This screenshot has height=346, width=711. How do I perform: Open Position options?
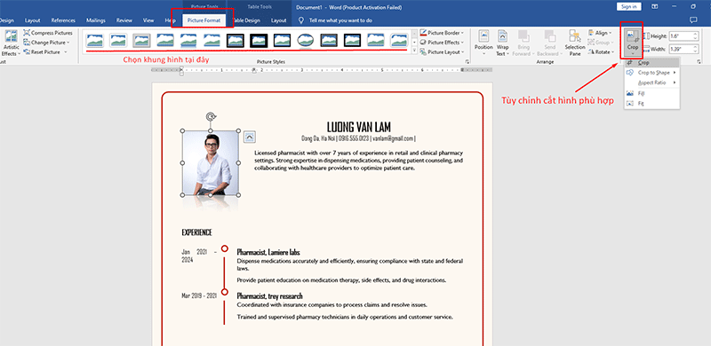coord(483,43)
